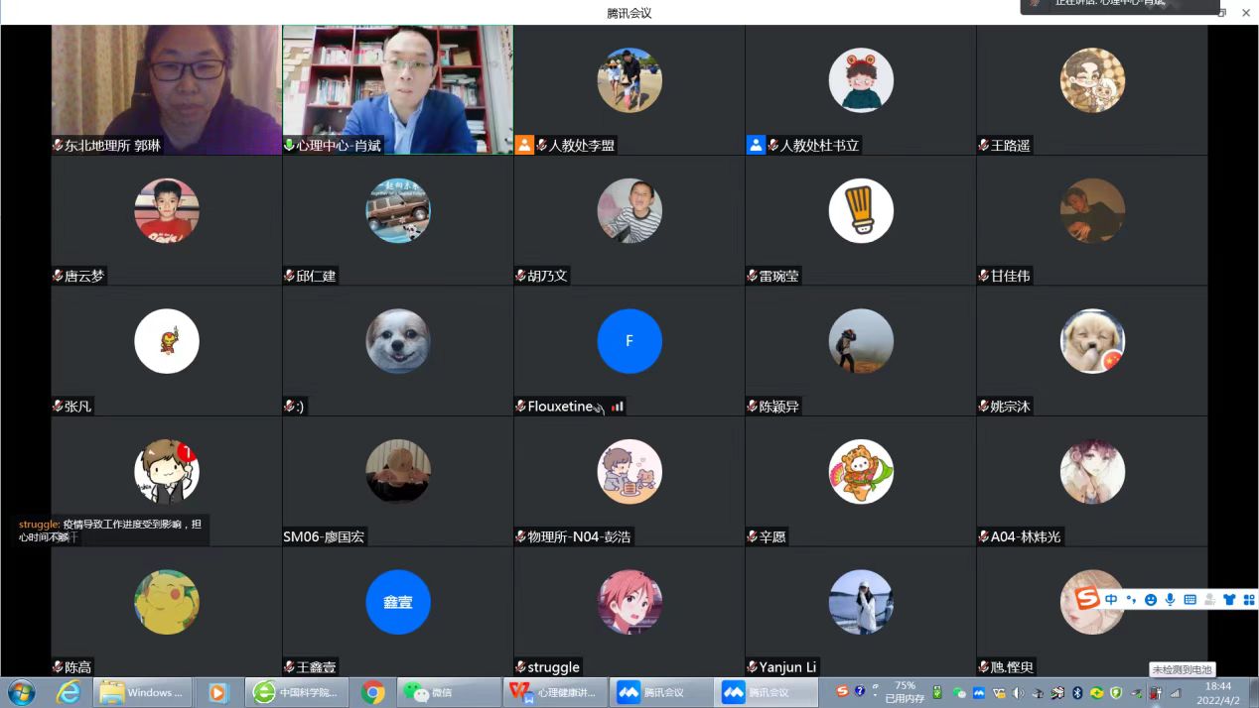Image resolution: width=1259 pixels, height=708 pixels.
Task: Click the chat message popup from struggle
Action: coord(111,530)
